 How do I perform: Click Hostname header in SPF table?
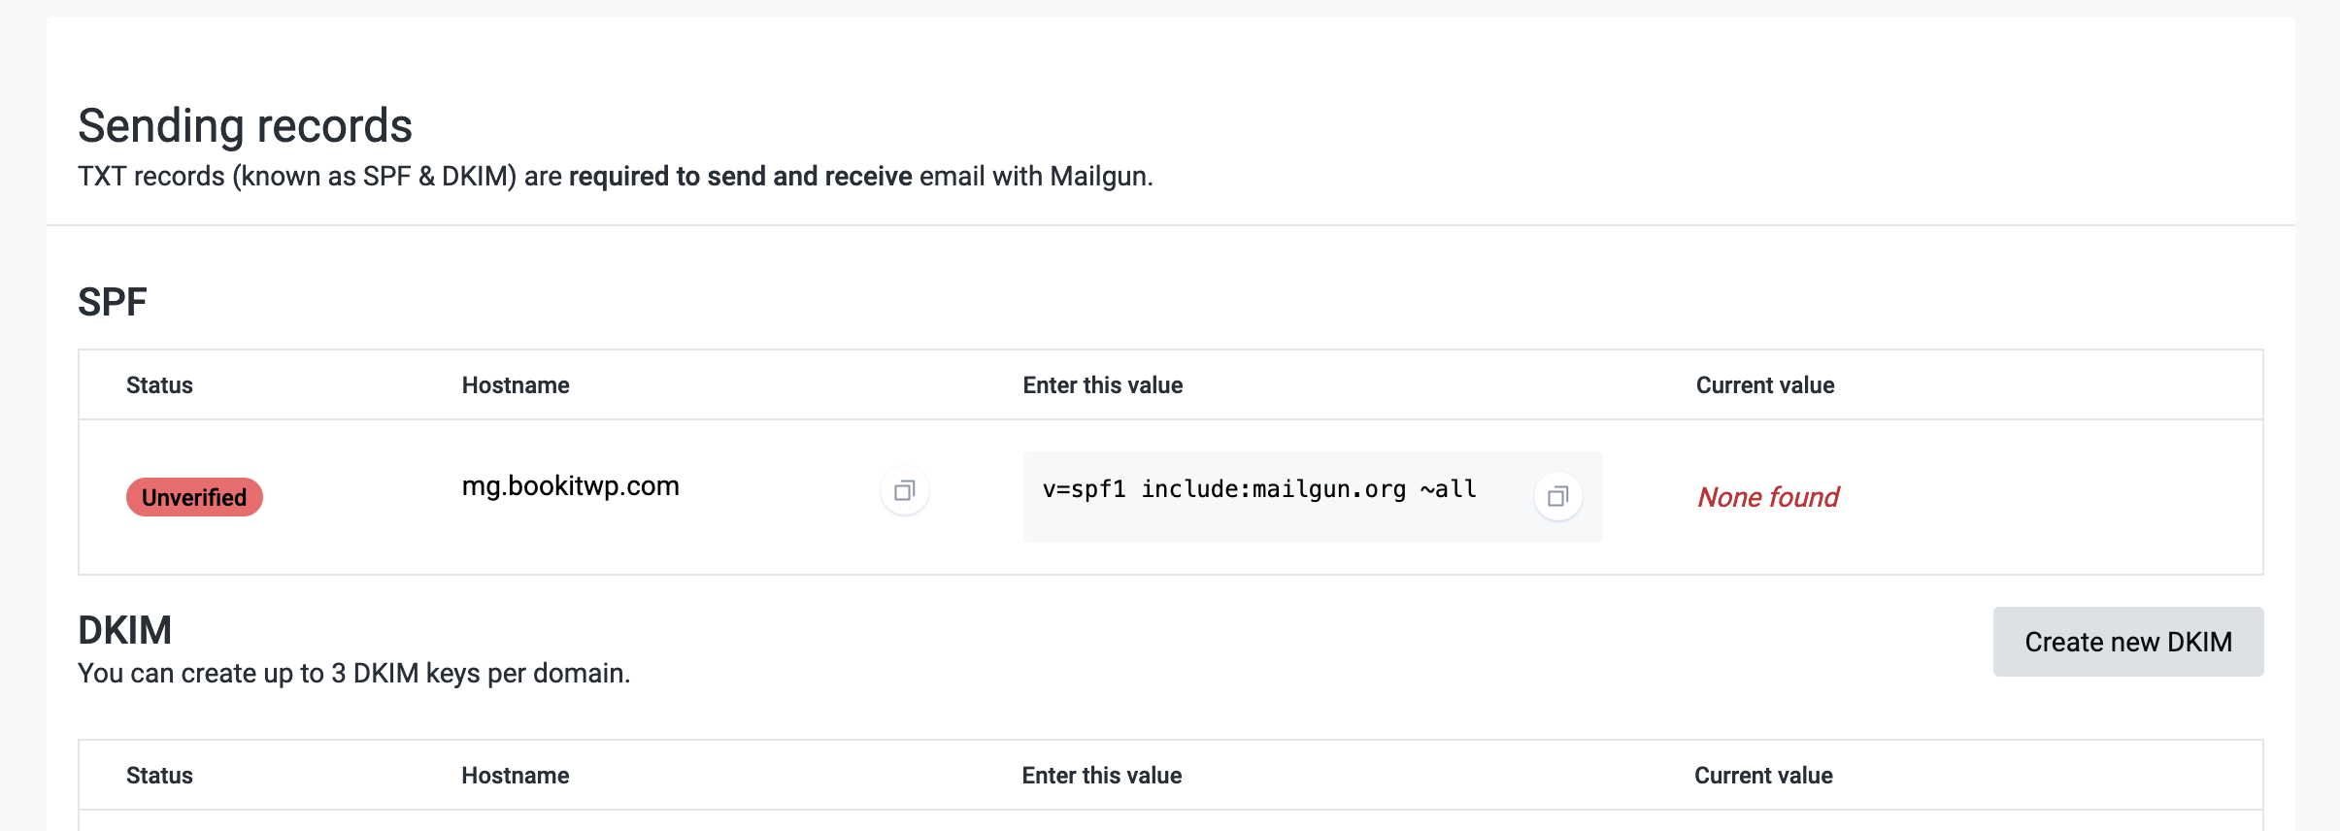(516, 385)
